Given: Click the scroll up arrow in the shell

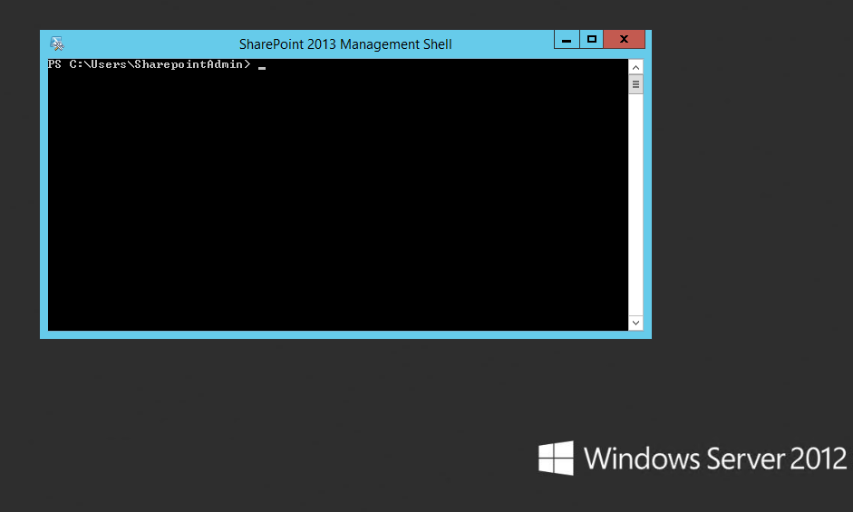Looking at the screenshot, I should [635, 67].
